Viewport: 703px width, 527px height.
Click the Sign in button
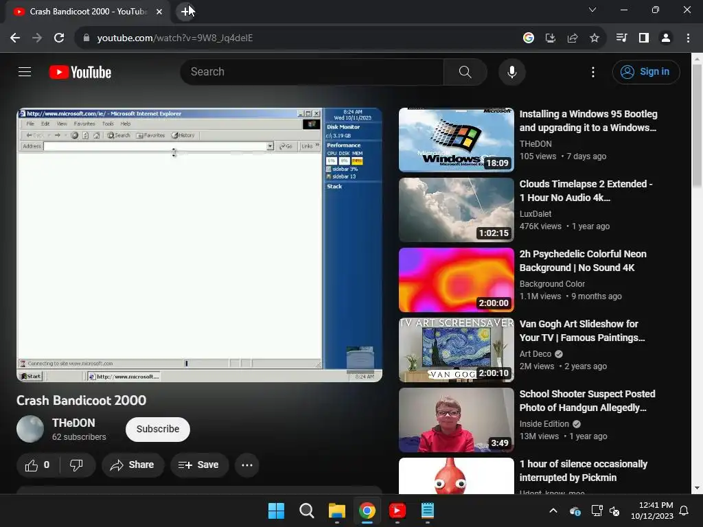645,71
